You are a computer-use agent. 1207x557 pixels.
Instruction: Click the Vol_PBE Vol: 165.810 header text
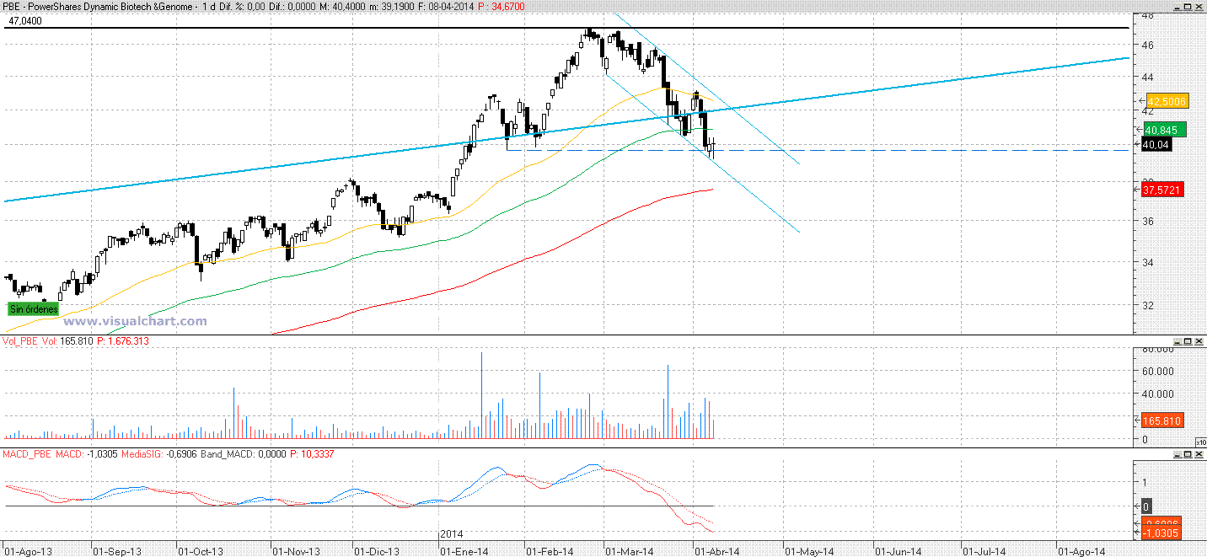[47, 341]
